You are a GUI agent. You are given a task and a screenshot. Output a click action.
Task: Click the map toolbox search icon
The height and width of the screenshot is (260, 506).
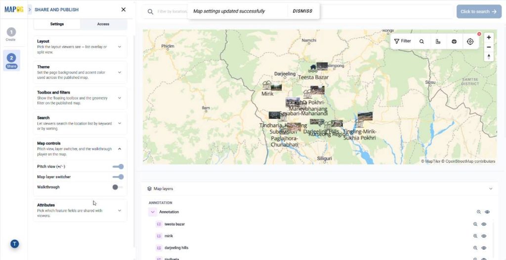[x=422, y=41]
